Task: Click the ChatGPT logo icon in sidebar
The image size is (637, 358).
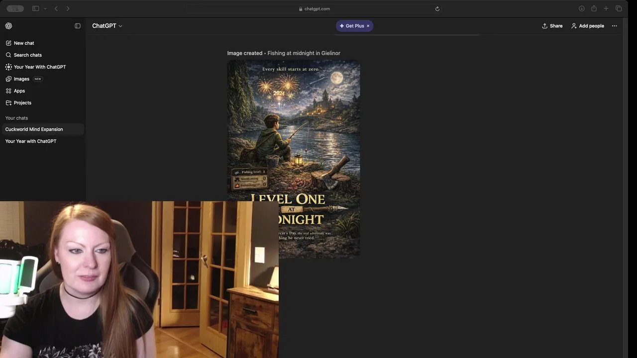Action: tap(8, 26)
